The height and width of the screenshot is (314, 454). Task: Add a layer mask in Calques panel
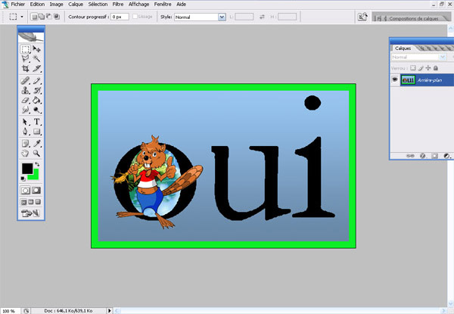(434, 156)
